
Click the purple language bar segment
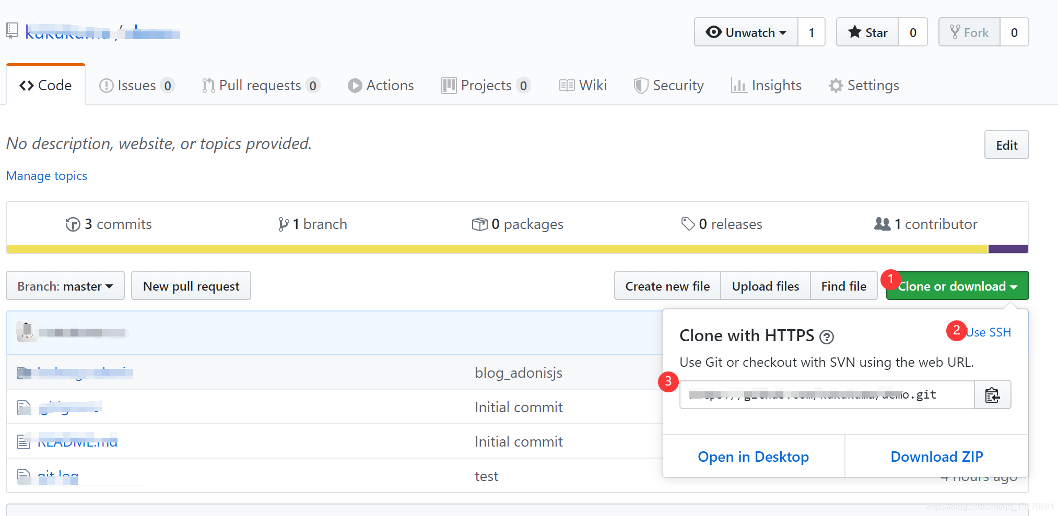[1008, 249]
